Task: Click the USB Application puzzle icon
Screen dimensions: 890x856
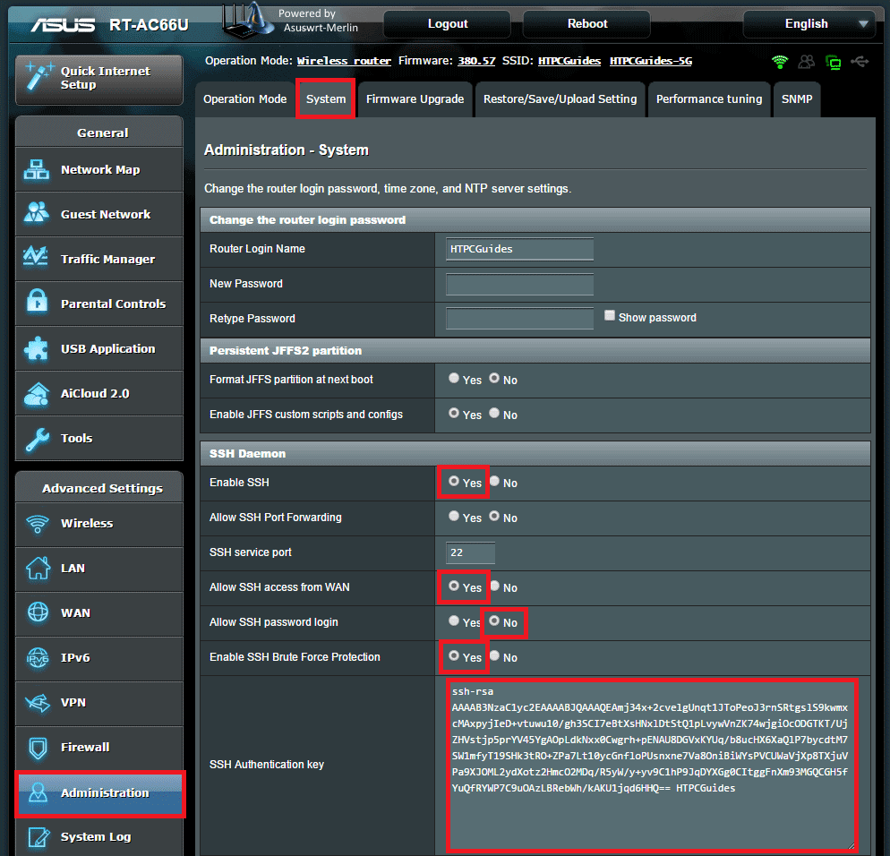Action: click(x=38, y=348)
